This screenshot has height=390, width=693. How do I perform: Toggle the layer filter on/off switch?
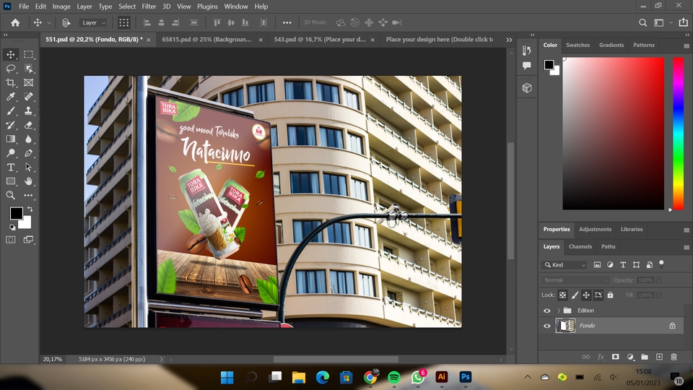coord(662,264)
